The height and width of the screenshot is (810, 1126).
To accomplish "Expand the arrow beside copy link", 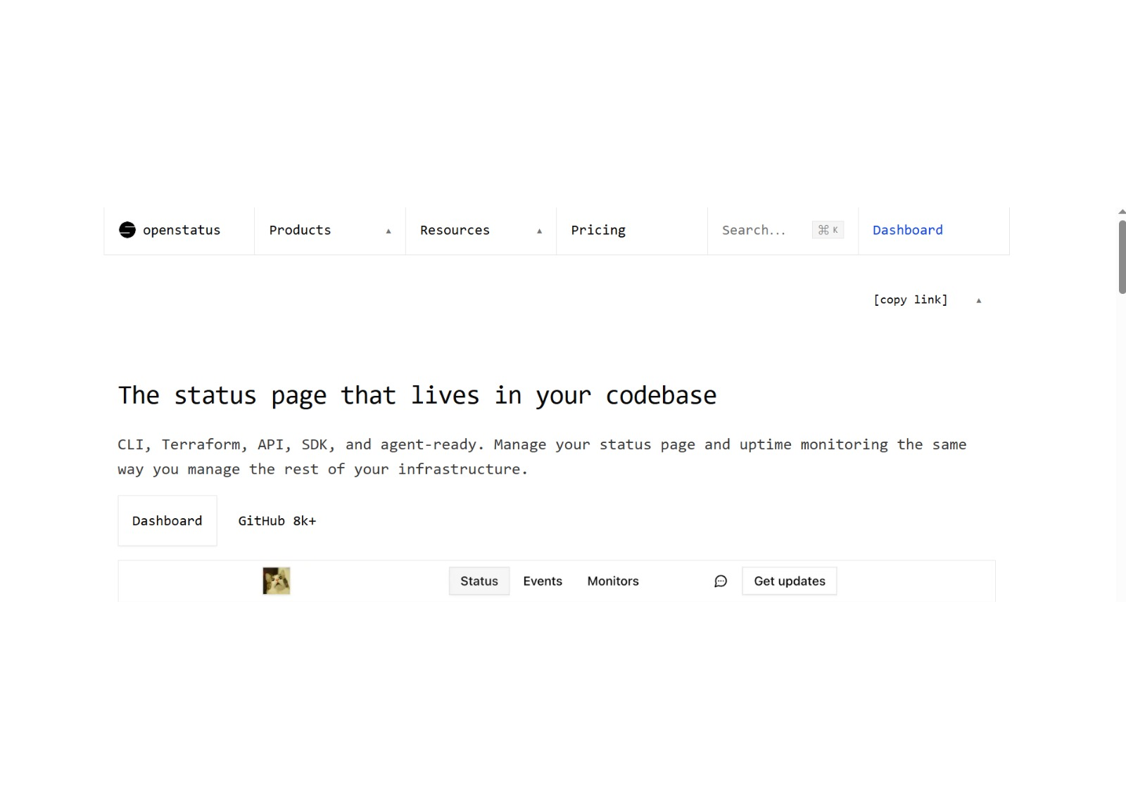I will click(x=978, y=300).
